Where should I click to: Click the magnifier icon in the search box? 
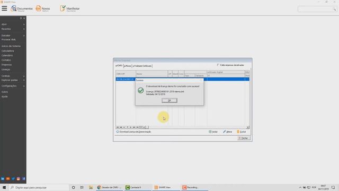(334, 9)
